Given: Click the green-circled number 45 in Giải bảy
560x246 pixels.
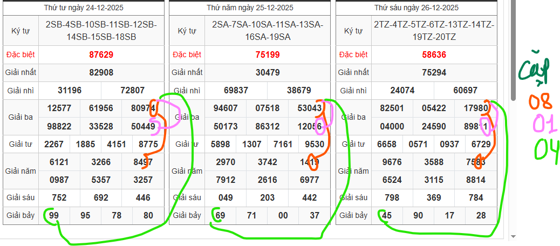Looking at the screenshot, I should 386,215.
